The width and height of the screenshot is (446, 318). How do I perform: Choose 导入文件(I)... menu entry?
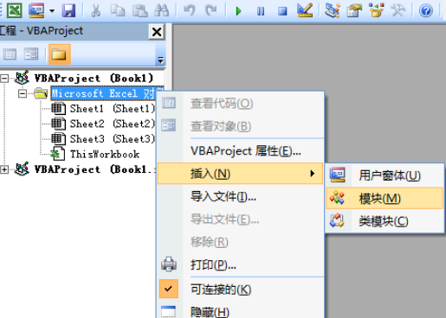coord(240,196)
